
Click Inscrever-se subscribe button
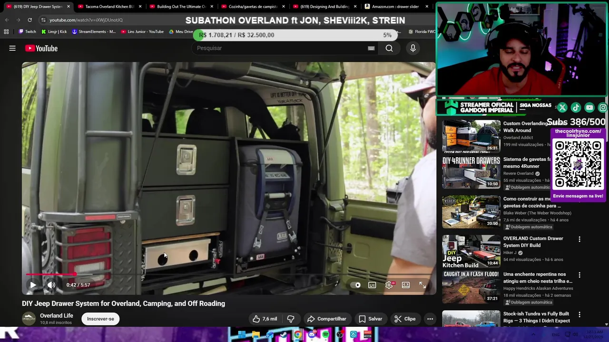(100, 319)
